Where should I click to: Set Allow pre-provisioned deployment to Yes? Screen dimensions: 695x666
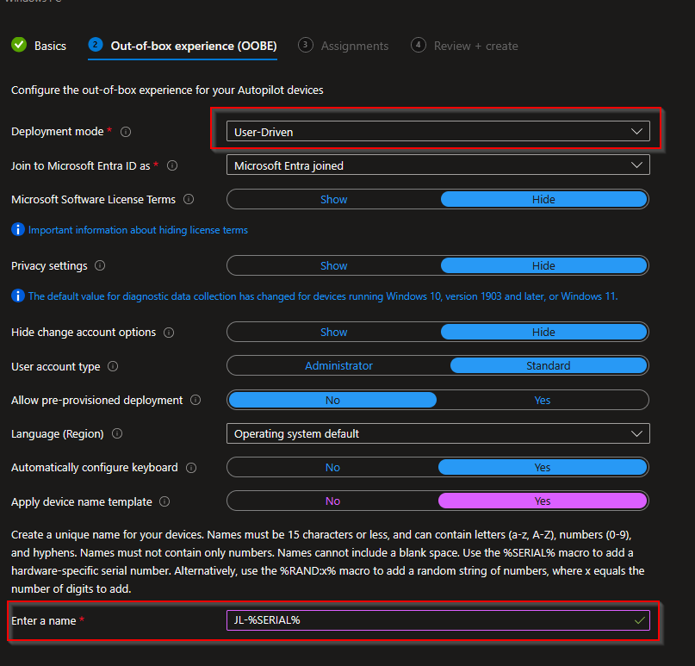pyautogui.click(x=542, y=400)
